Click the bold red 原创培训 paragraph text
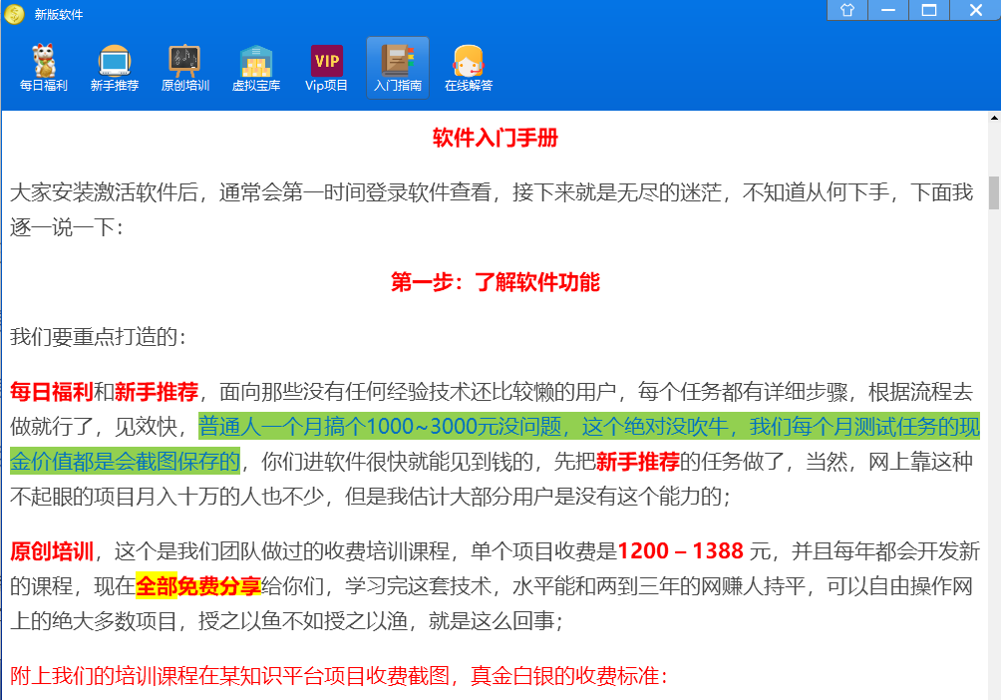Screen dimensions: 1001x700 tap(52, 551)
